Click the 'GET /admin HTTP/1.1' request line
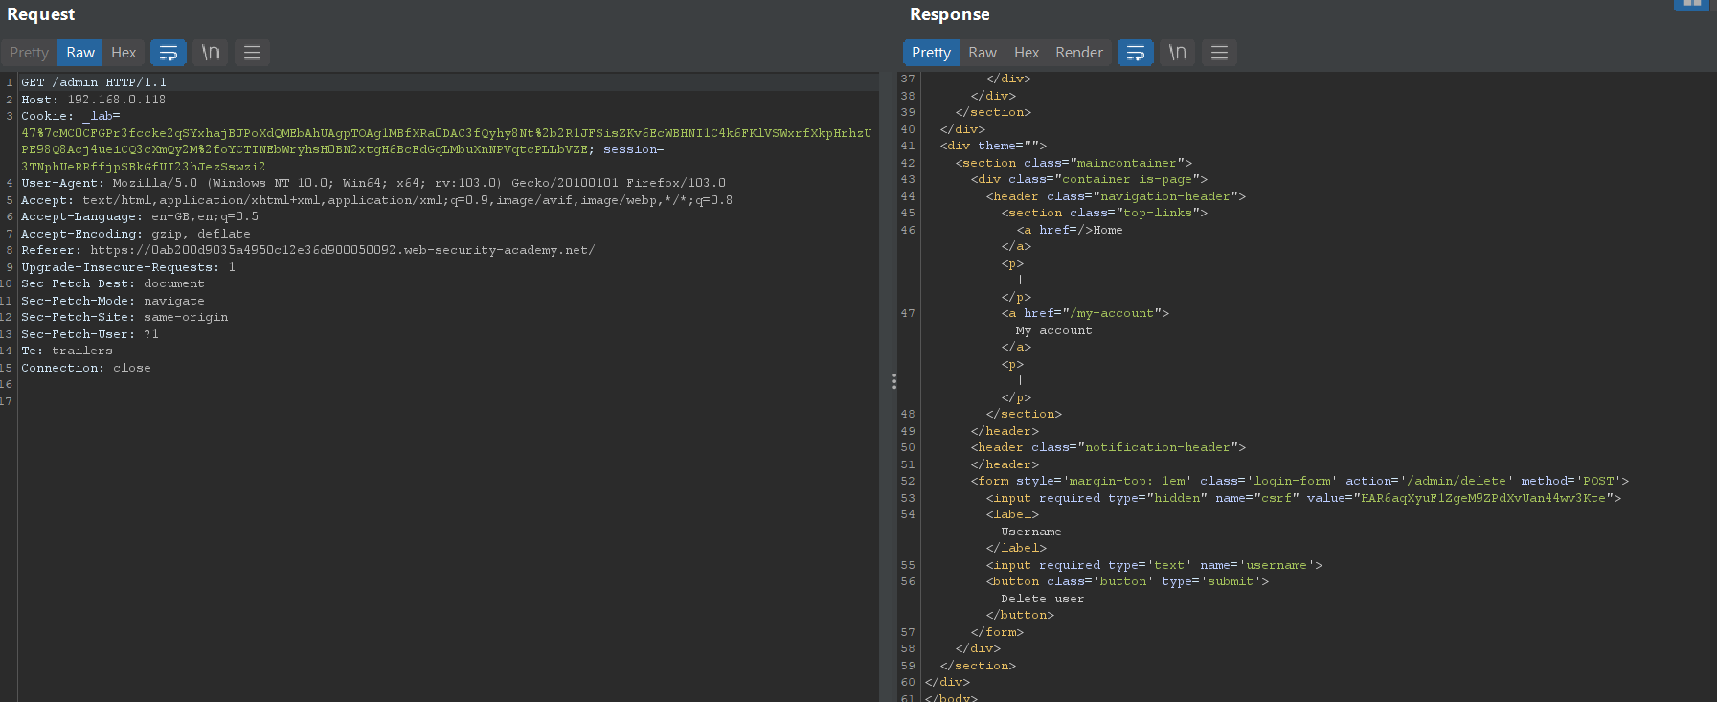This screenshot has width=1717, height=702. click(94, 82)
